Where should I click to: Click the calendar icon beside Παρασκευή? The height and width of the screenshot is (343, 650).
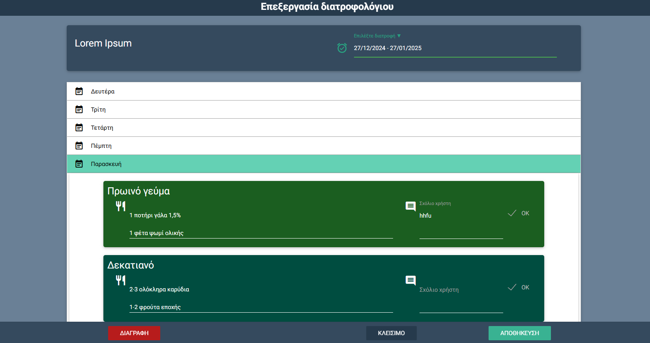click(x=79, y=164)
